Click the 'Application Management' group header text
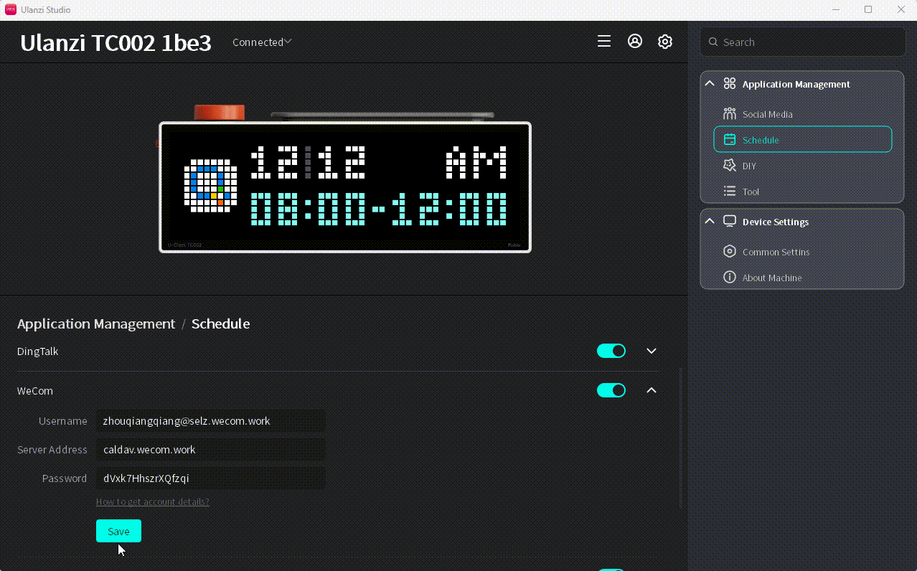 [796, 84]
